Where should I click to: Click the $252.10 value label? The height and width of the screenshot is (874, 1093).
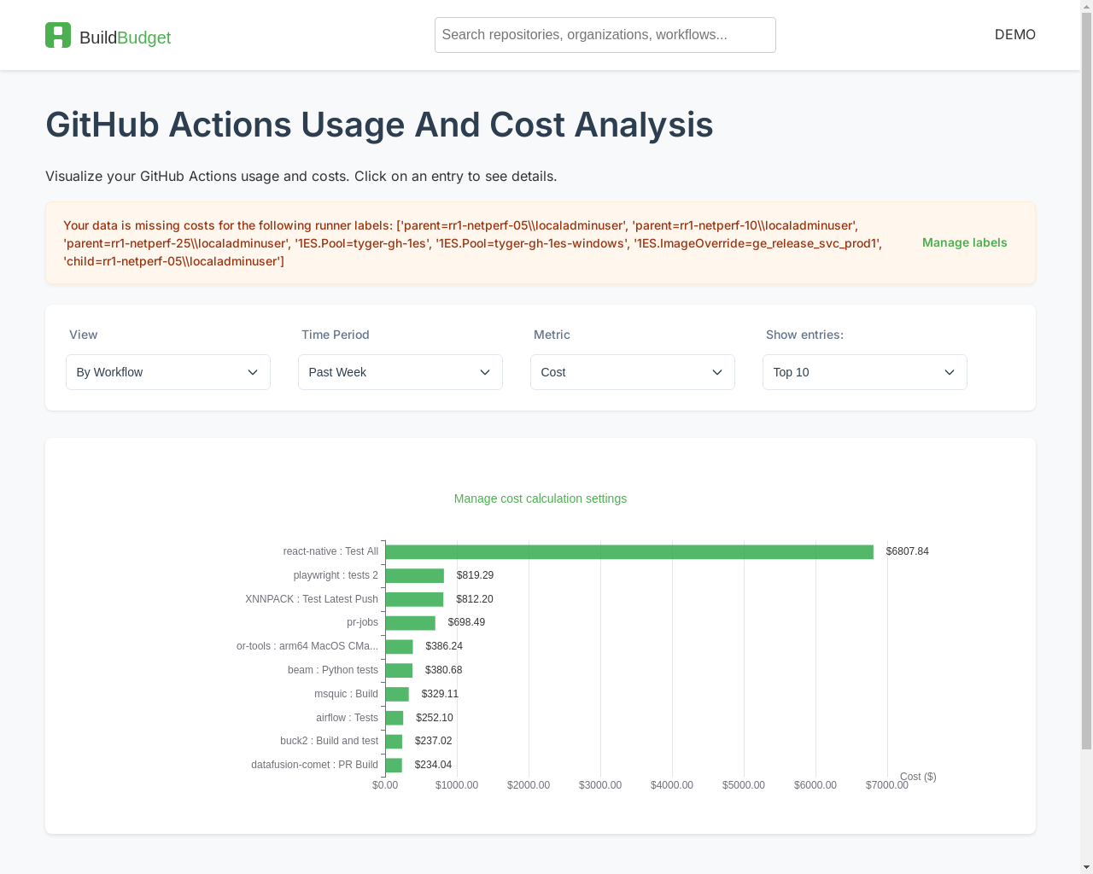[435, 718]
